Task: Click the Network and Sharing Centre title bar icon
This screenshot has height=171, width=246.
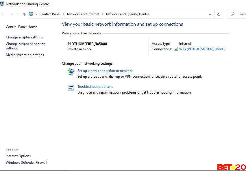Action: [3, 4]
